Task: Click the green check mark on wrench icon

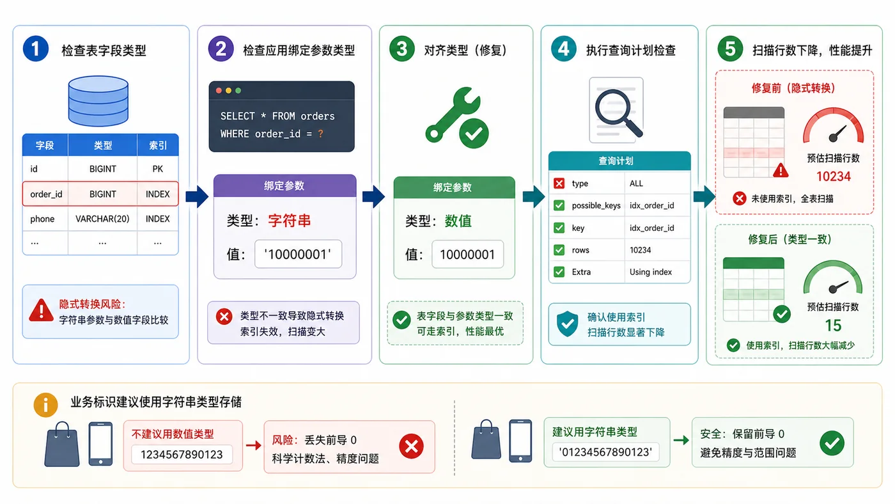Action: [474, 132]
